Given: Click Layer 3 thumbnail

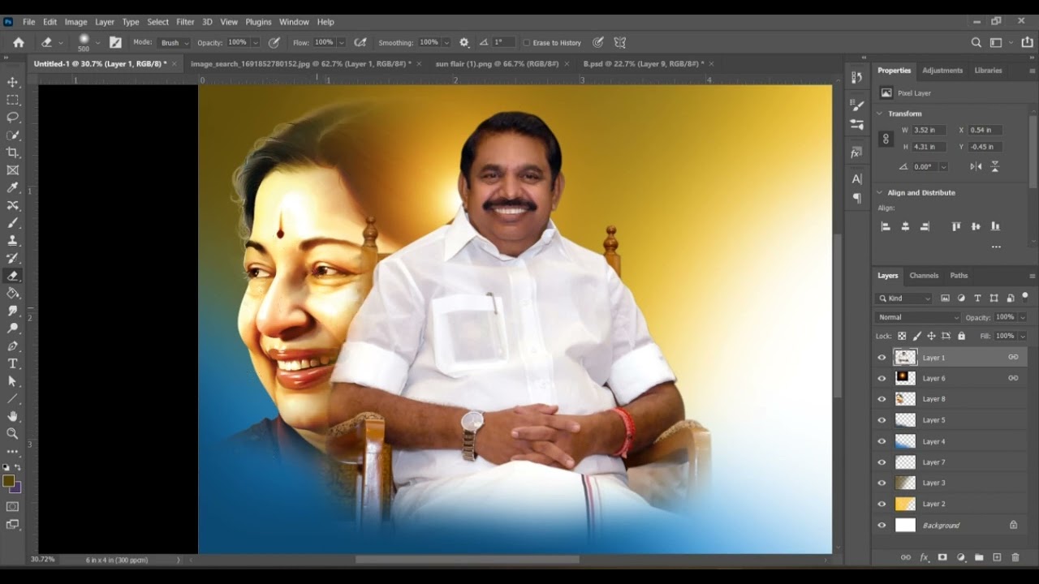Looking at the screenshot, I should point(905,483).
